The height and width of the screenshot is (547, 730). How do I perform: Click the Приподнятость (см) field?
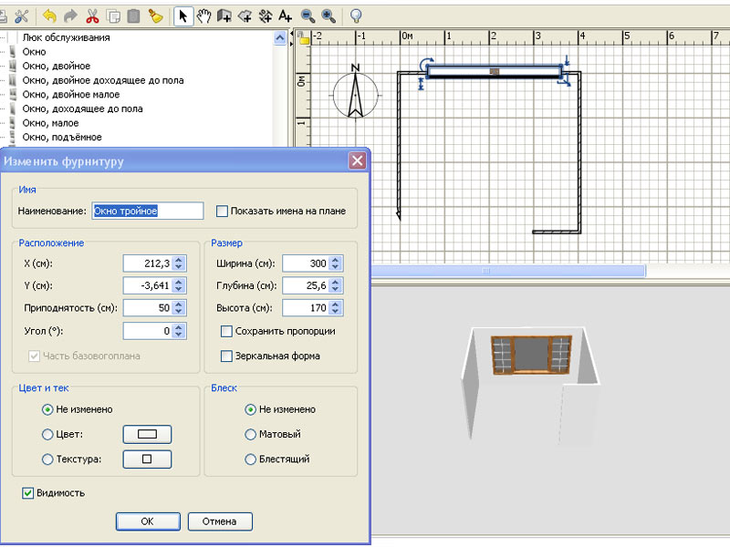pos(148,308)
